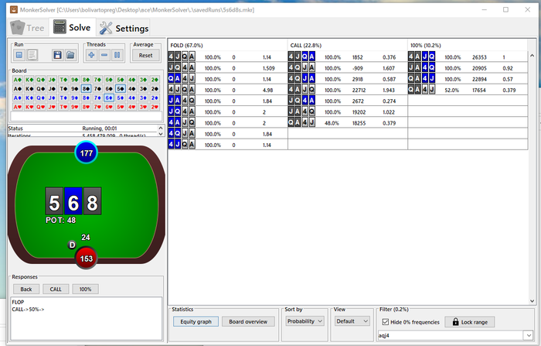Select the hand in FOLD row 4.98
The image size is (541, 346).
[182, 90]
